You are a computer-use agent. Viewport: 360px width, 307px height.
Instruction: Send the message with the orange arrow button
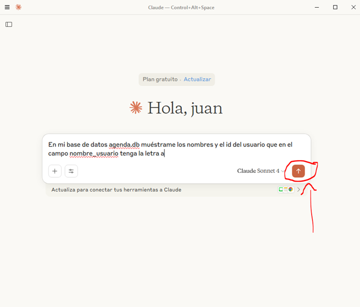(x=298, y=171)
